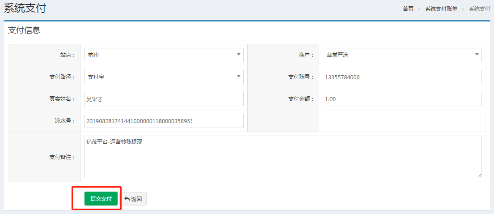The width and height of the screenshot is (494, 214).
Task: Click the last breadcrumb item 系统支付
Action: (479, 9)
